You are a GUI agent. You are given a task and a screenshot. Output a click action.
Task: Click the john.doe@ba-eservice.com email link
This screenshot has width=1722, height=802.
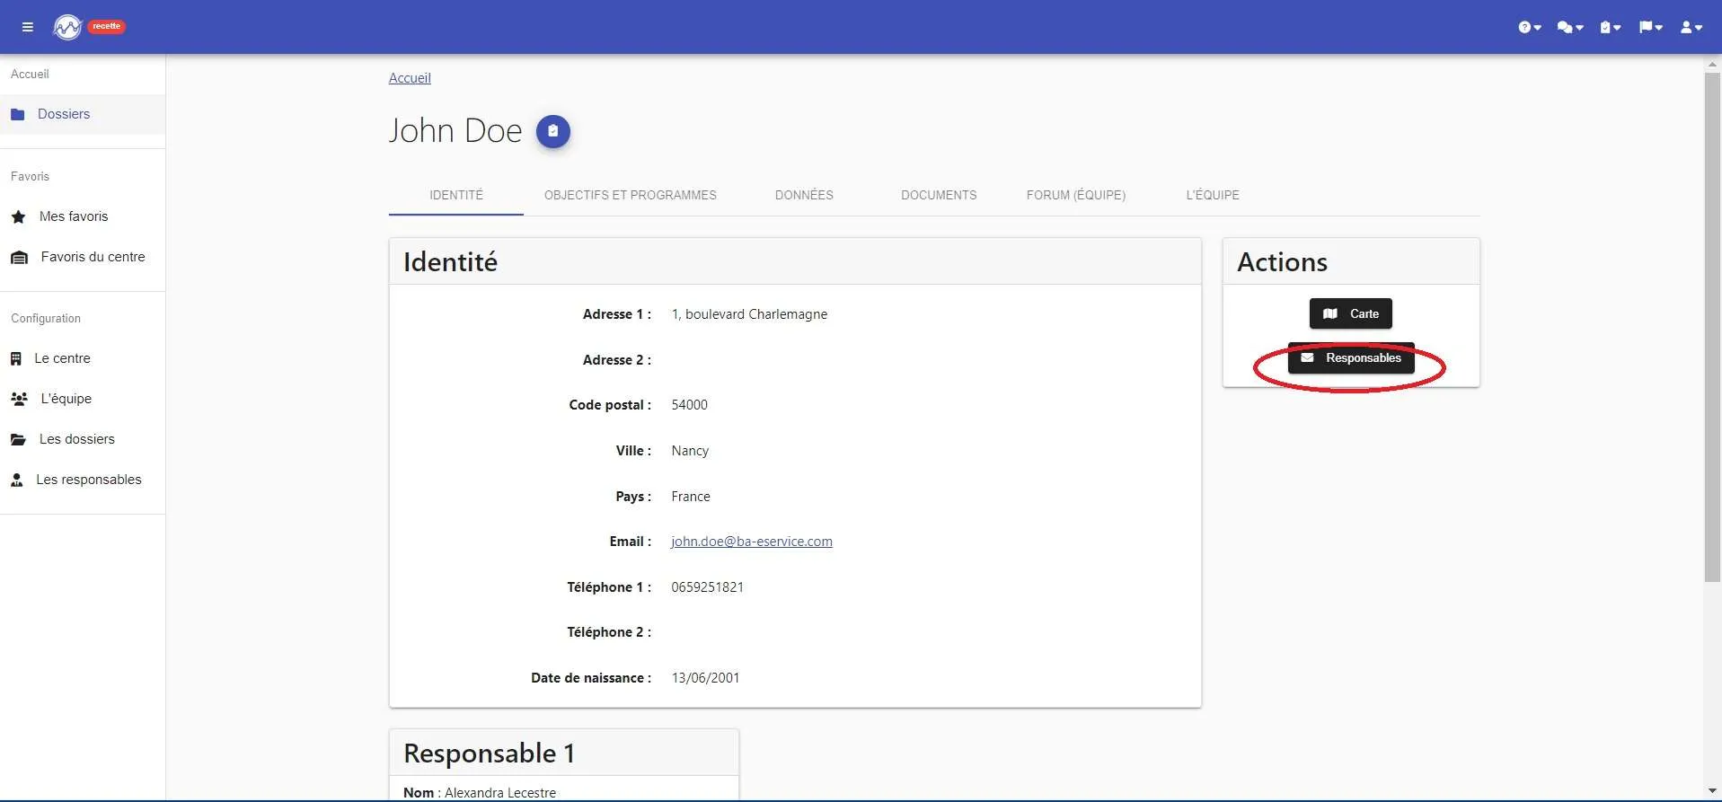pyautogui.click(x=752, y=542)
